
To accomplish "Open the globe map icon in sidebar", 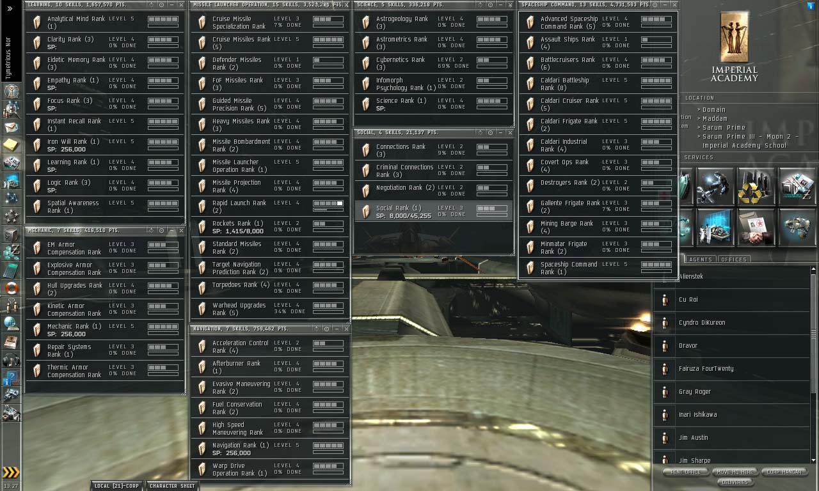I will [x=12, y=323].
